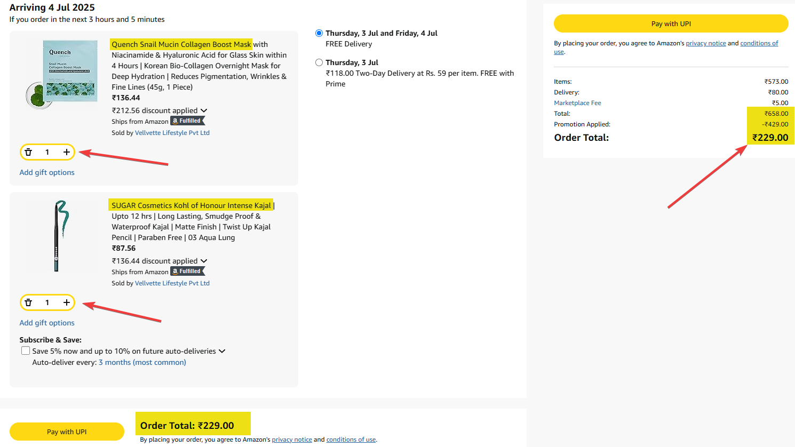Viewport: 795px width, 447px height.
Task: Change auto-deliver frequency from 3 months
Action: pos(142,362)
